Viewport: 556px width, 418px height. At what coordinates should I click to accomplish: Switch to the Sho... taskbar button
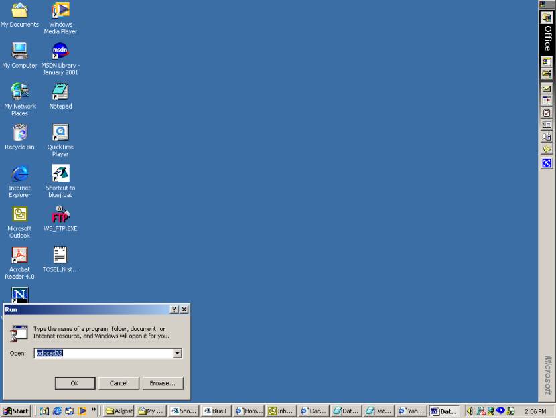[x=184, y=411]
